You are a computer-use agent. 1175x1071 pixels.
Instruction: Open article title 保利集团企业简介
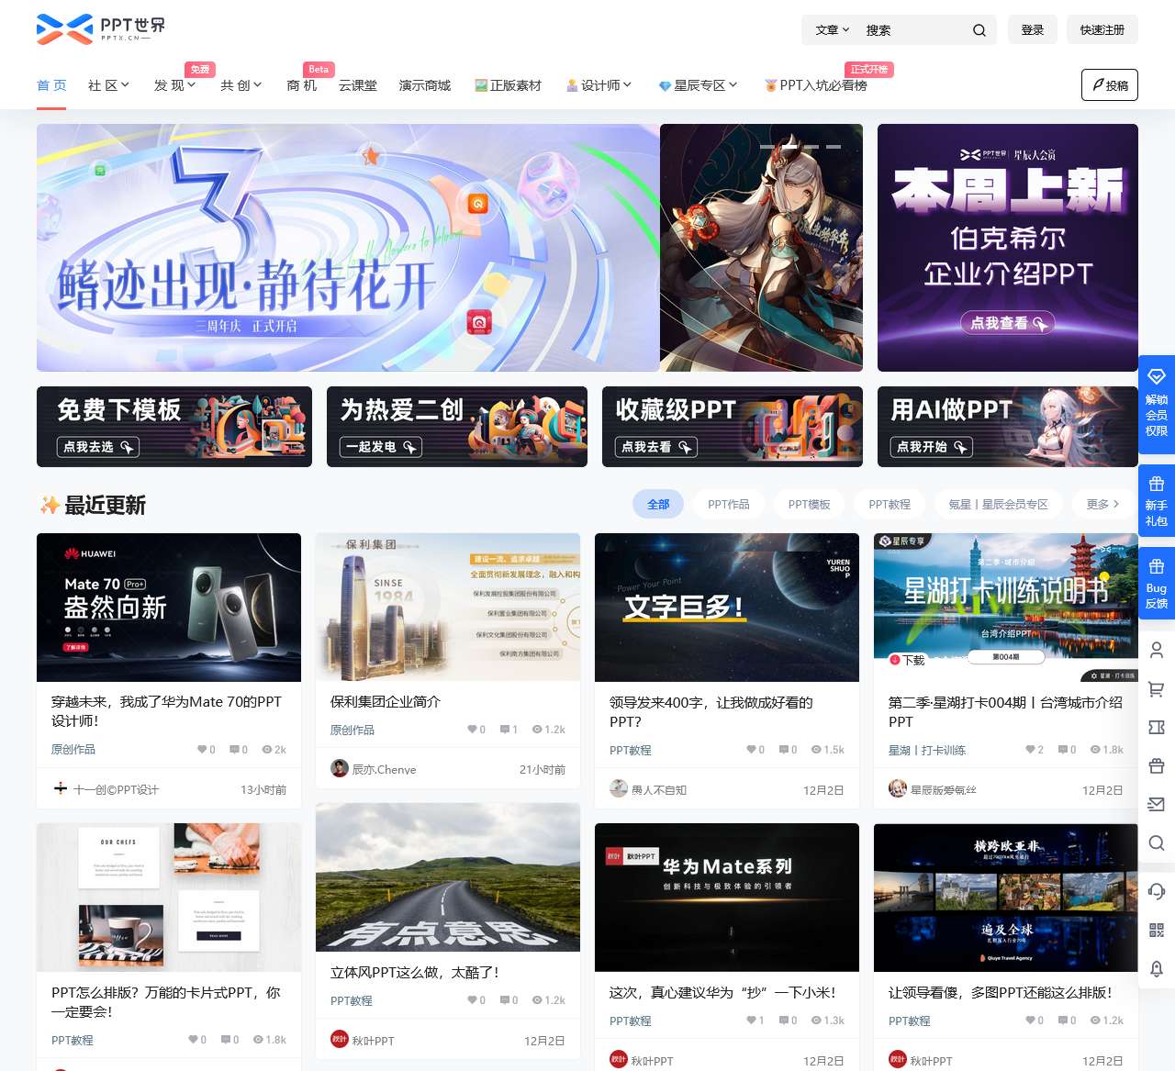(x=386, y=701)
